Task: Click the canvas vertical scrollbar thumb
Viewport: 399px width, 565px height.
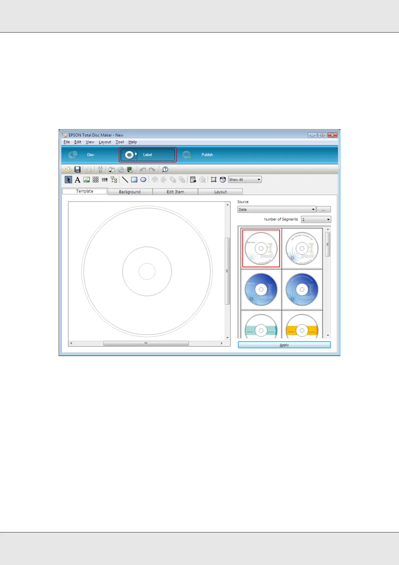Action: coord(227,271)
